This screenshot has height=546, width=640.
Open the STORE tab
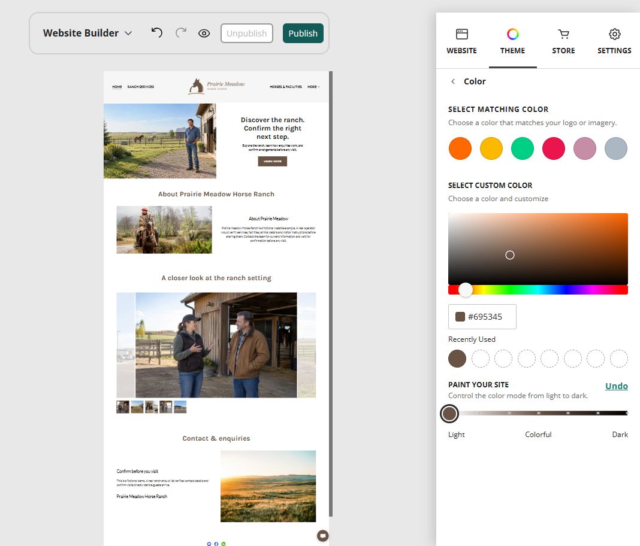563,41
